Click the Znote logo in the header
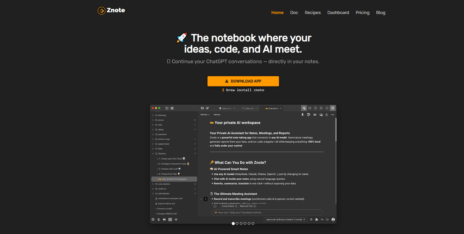 (111, 11)
